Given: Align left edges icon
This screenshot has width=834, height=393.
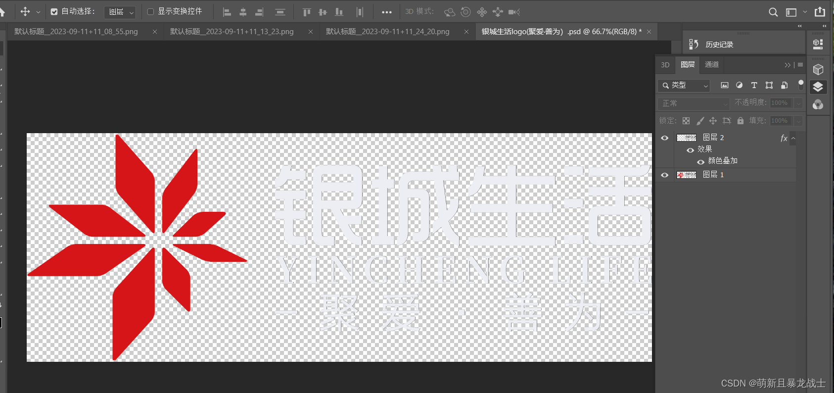Looking at the screenshot, I should (x=227, y=12).
